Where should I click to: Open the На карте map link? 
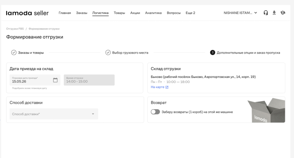click(x=158, y=87)
